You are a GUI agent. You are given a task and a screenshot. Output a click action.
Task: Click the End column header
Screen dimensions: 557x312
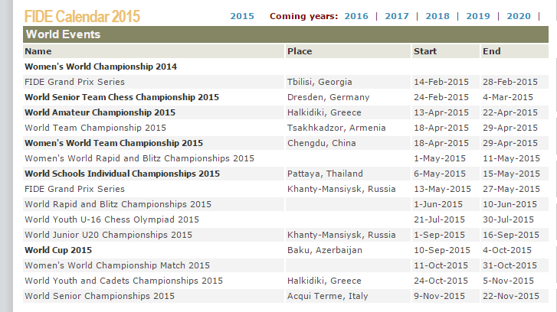click(492, 51)
